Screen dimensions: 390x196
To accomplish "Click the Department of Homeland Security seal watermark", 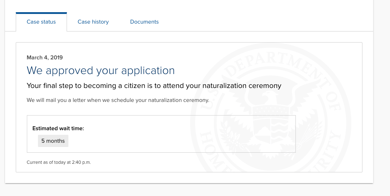I will pyautogui.click(x=271, y=108).
